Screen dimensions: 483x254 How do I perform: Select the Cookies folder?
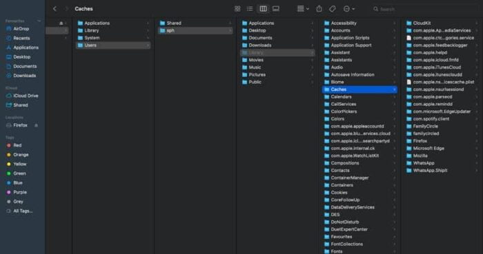(359, 193)
